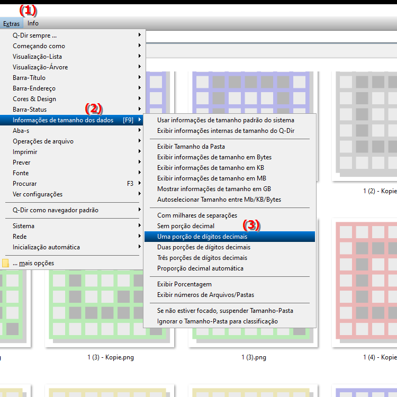The height and width of the screenshot is (397, 397).
Task: Select Uma porção de dígitos decimais
Action: (x=230, y=237)
